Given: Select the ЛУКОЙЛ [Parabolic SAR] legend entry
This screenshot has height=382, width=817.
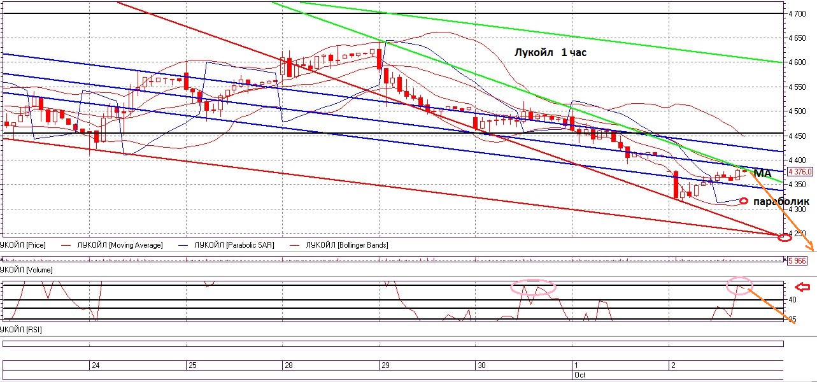Looking at the screenshot, I should pyautogui.click(x=234, y=245).
